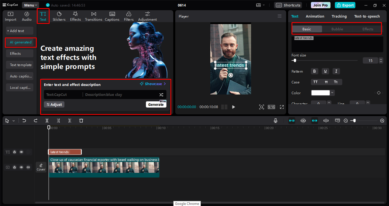Mute the video track audio
Screen dimensions: 389x206
(28, 167)
